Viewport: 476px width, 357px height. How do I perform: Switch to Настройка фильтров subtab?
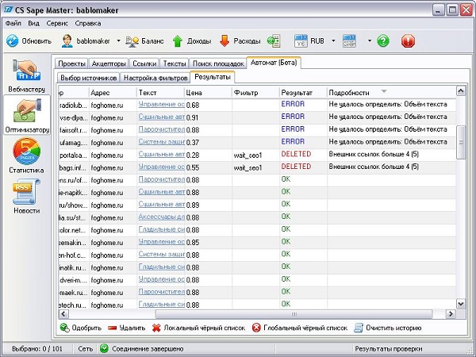coord(155,78)
